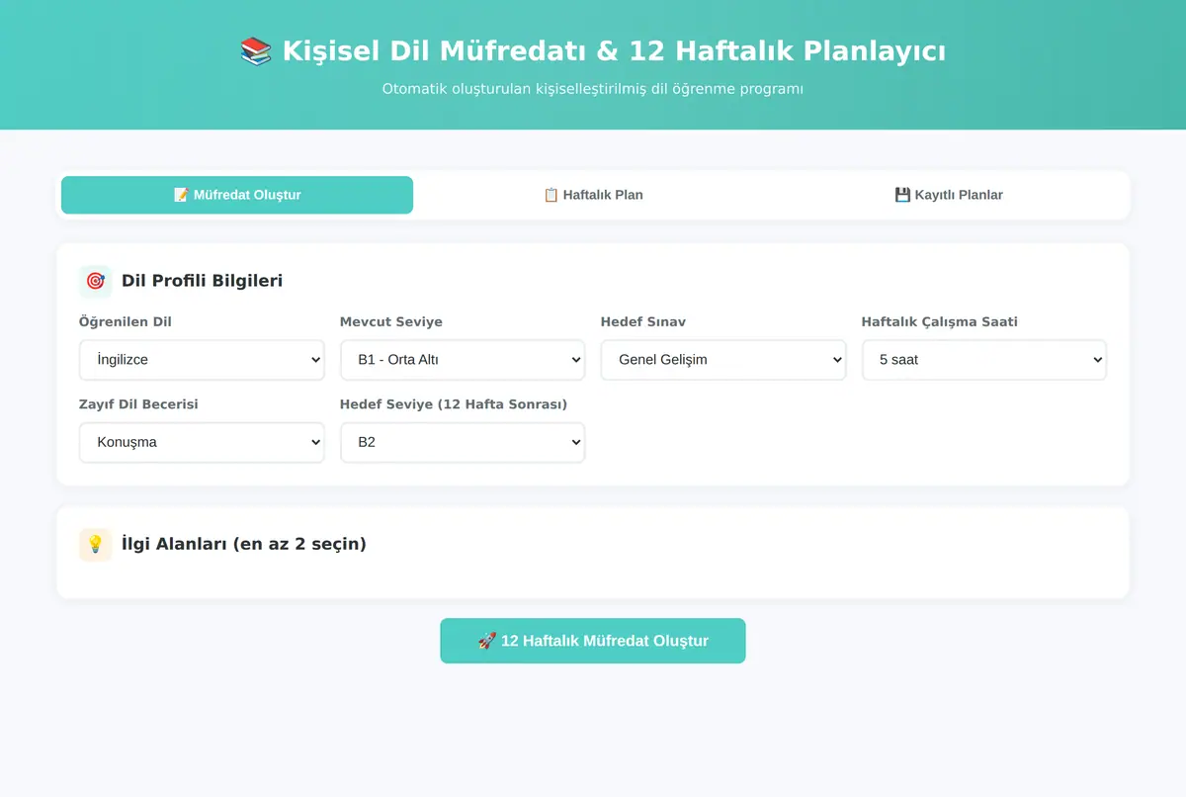Expand the Hedef Seviye dropdown showing B2

463,442
